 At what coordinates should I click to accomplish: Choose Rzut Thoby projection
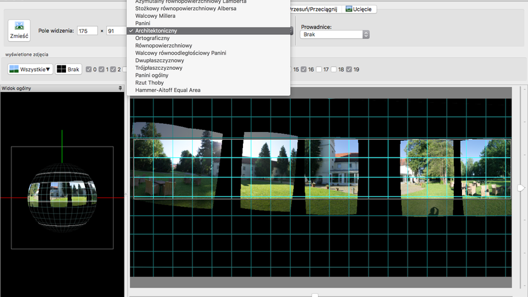[208, 82]
